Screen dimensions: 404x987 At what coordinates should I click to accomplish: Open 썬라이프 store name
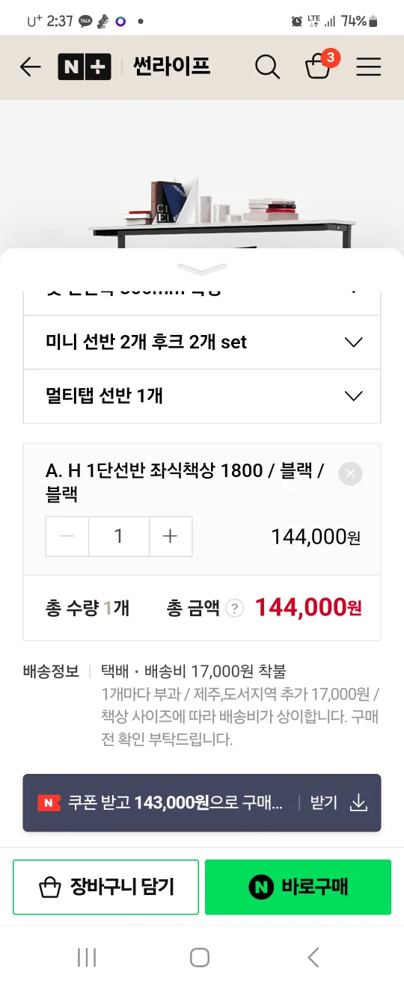pyautogui.click(x=171, y=67)
